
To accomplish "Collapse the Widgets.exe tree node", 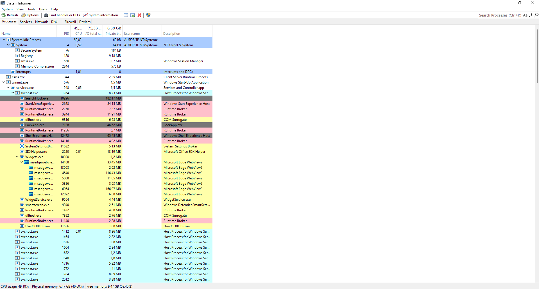I will [17, 157].
